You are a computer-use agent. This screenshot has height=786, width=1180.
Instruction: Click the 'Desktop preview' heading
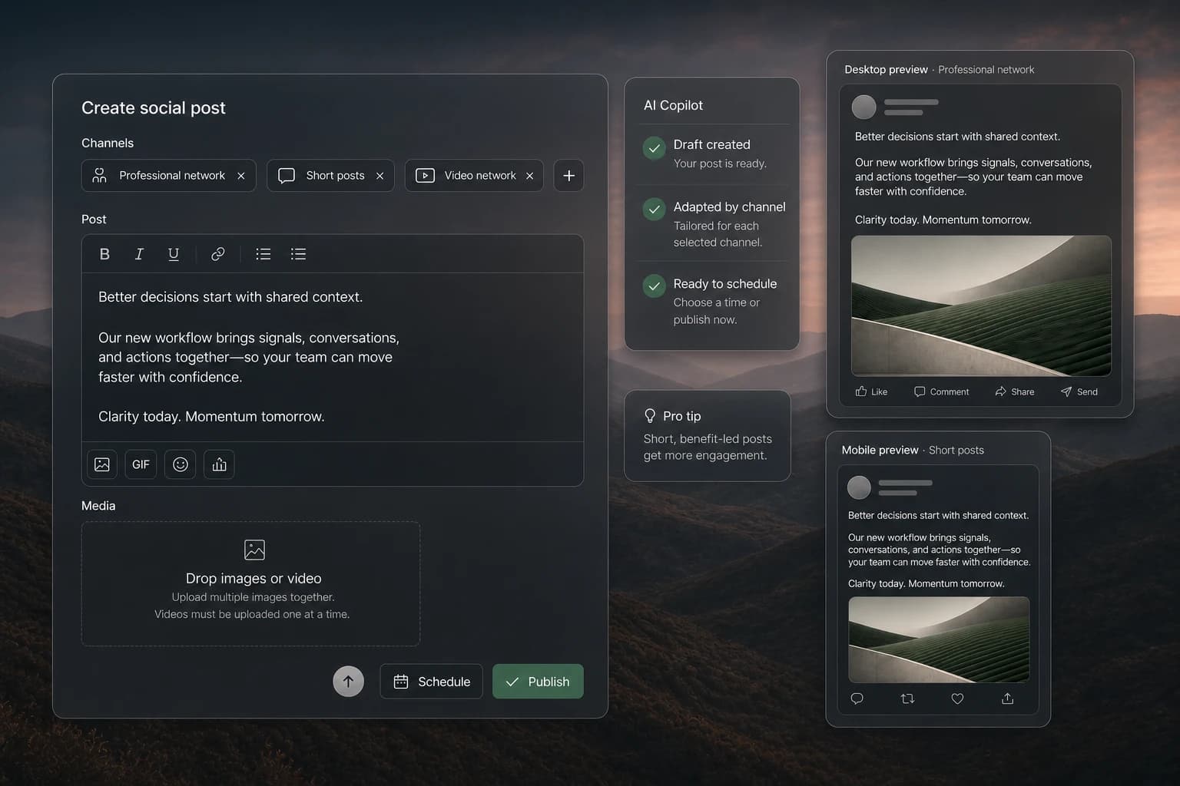click(886, 69)
